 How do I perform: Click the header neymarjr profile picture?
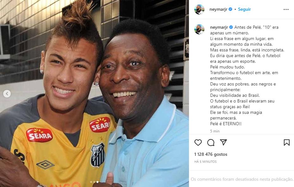(x=199, y=9)
